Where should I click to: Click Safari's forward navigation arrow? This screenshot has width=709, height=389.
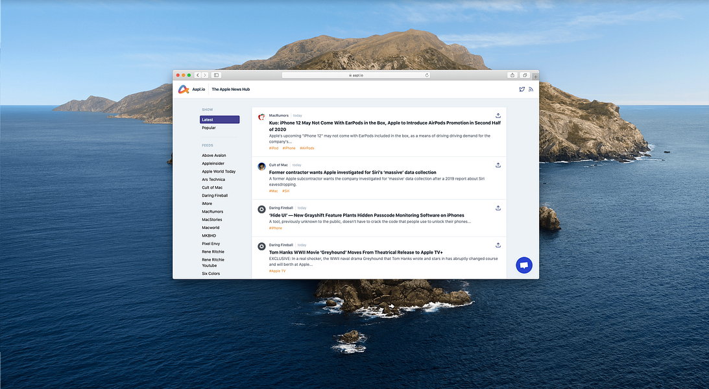pyautogui.click(x=205, y=75)
